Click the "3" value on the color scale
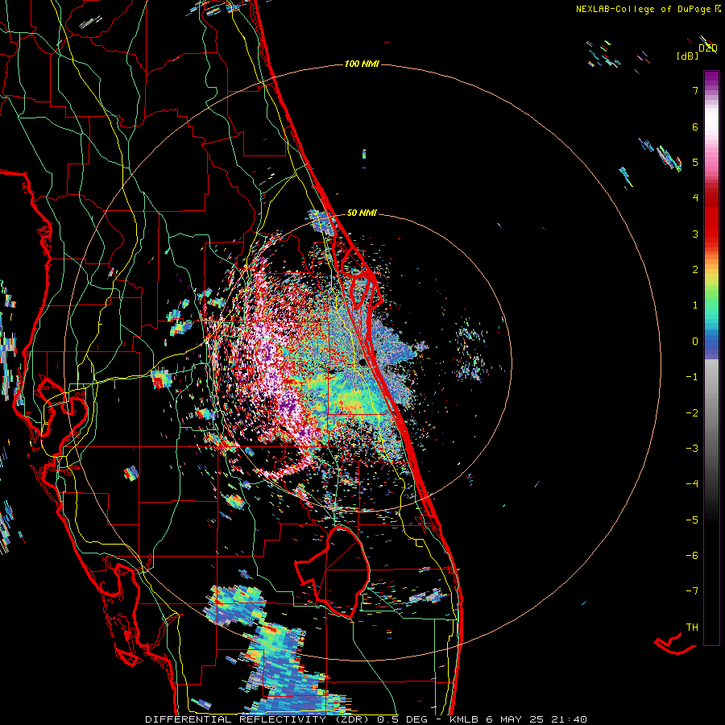 click(695, 234)
